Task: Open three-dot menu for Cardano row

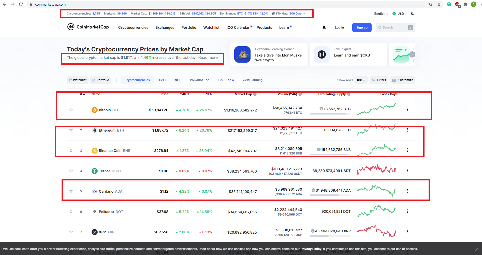Action: (407, 191)
